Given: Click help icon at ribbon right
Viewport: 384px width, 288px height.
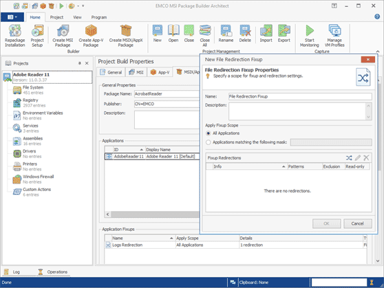Looking at the screenshot, I should tap(377, 16).
